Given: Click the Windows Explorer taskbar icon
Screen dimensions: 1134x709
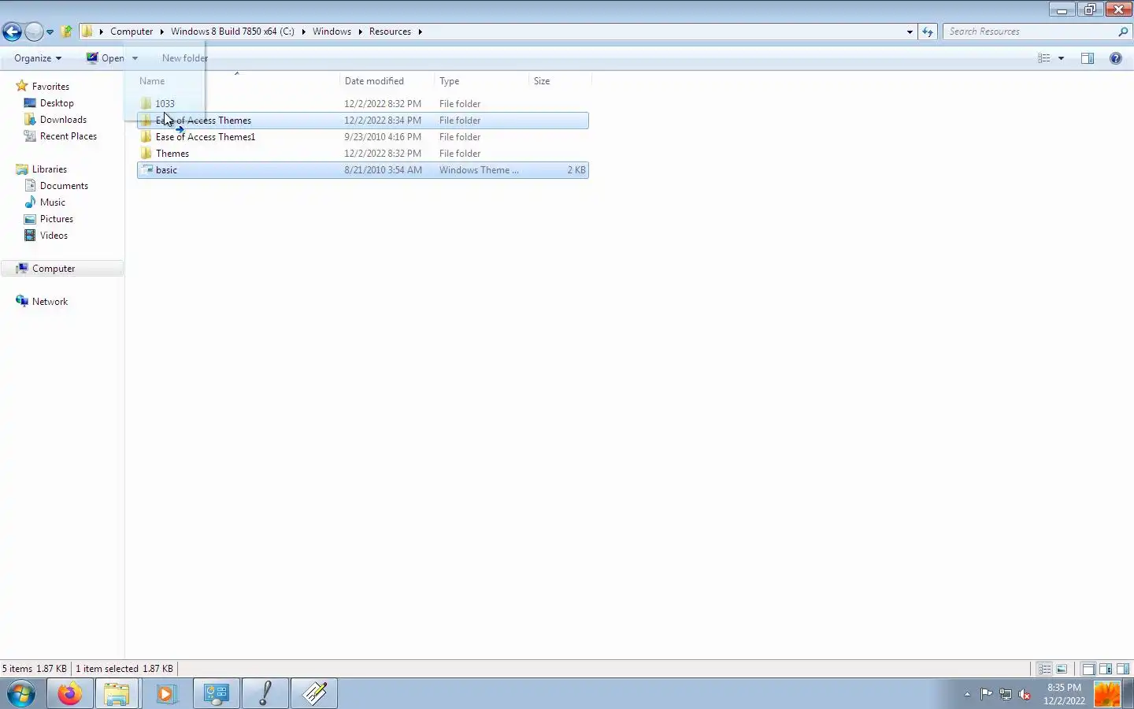Looking at the screenshot, I should pos(117,694).
